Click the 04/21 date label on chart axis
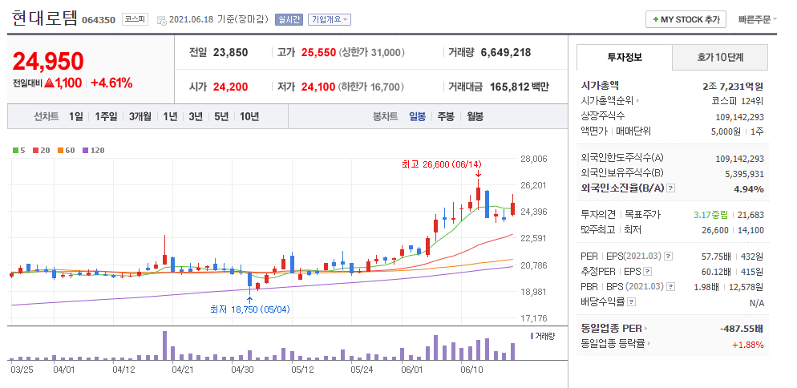797x388 pixels. (x=183, y=370)
